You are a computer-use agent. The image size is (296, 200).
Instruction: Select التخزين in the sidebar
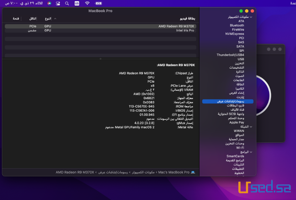coord(239,63)
